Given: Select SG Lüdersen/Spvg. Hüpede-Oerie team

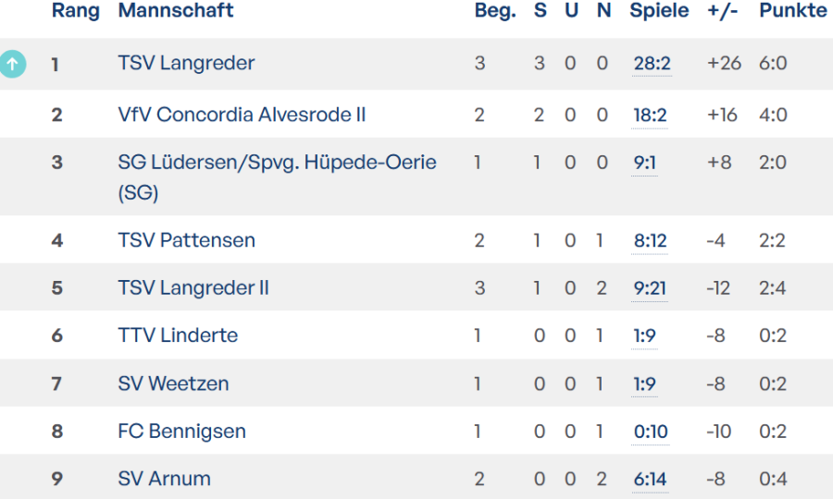Looking at the screenshot, I should 277,164.
